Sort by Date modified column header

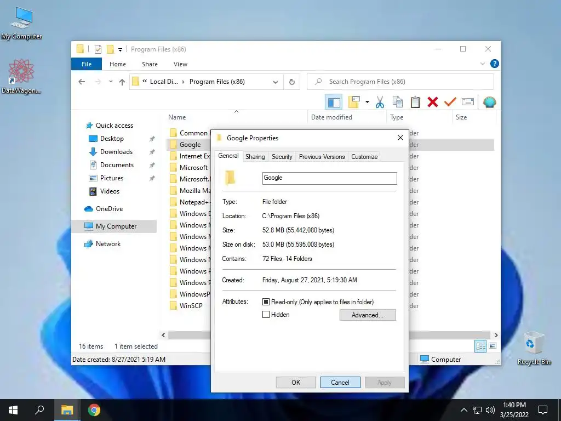coord(347,117)
